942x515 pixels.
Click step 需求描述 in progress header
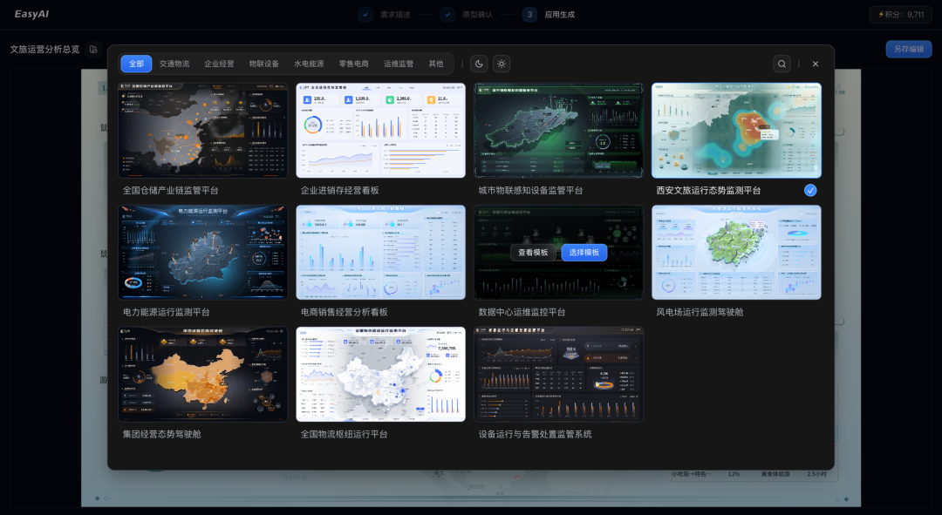click(x=385, y=15)
